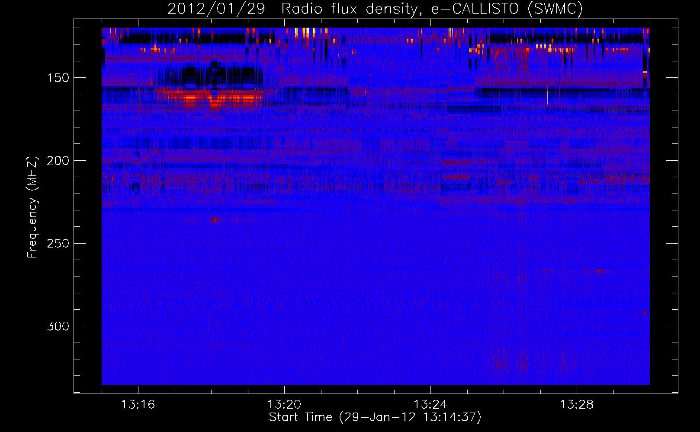This screenshot has height=432, width=700.
Task: Click the 200 frequency tick label
Action: click(58, 161)
